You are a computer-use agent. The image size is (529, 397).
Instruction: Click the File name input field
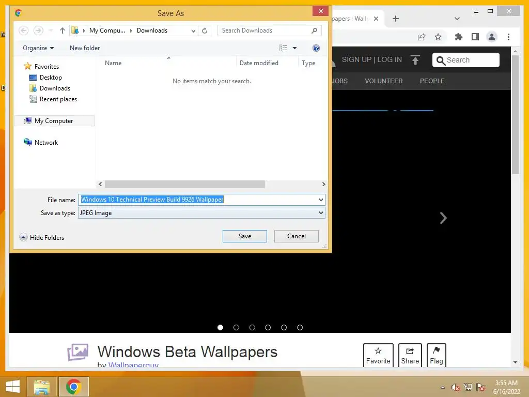pos(198,200)
